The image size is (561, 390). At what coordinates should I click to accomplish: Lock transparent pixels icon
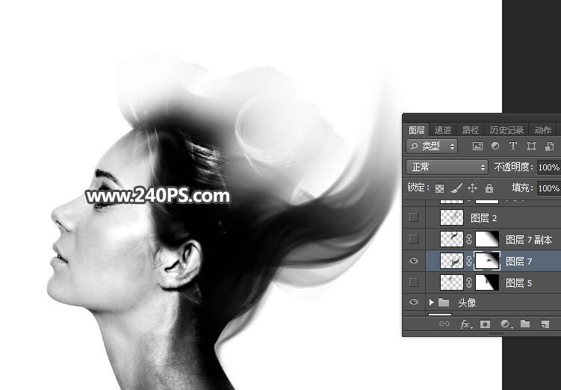pyautogui.click(x=439, y=188)
